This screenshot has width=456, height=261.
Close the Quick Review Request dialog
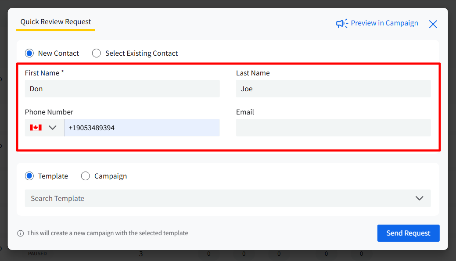point(433,24)
